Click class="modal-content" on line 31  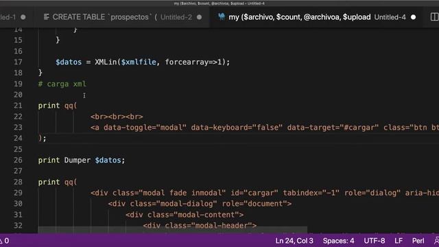tap(193, 215)
